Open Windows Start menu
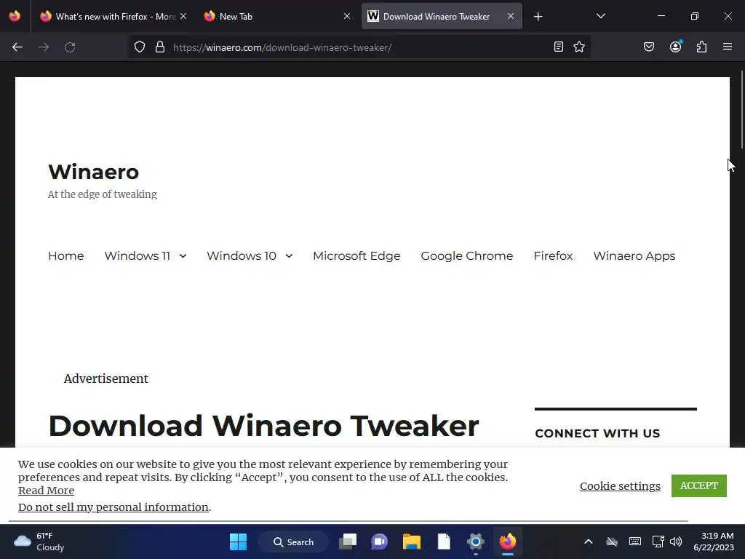 click(x=238, y=542)
